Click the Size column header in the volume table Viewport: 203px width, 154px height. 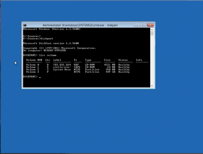(107, 60)
